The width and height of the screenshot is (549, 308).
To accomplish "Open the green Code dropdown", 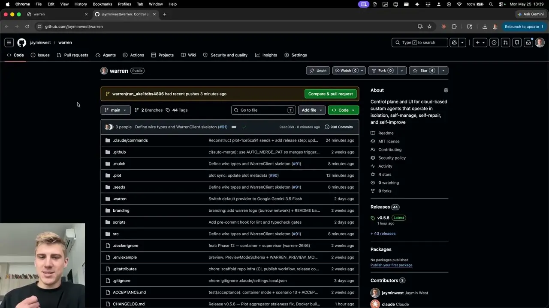I will point(343,110).
